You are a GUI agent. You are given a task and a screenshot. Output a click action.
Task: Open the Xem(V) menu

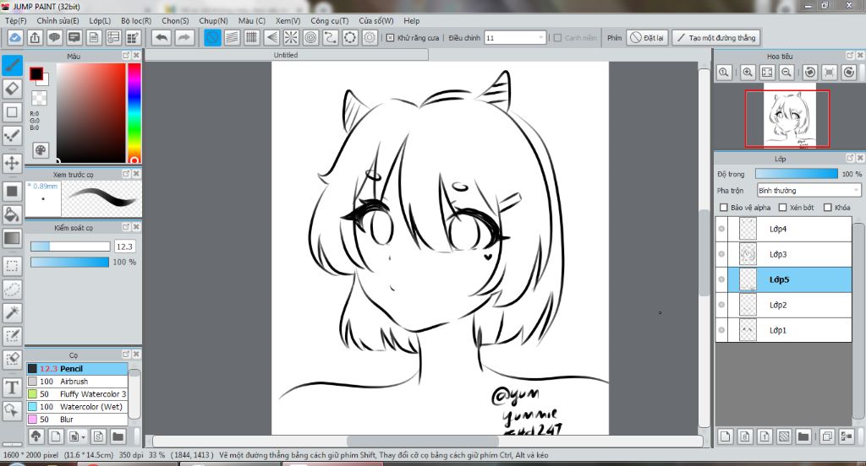pos(288,20)
